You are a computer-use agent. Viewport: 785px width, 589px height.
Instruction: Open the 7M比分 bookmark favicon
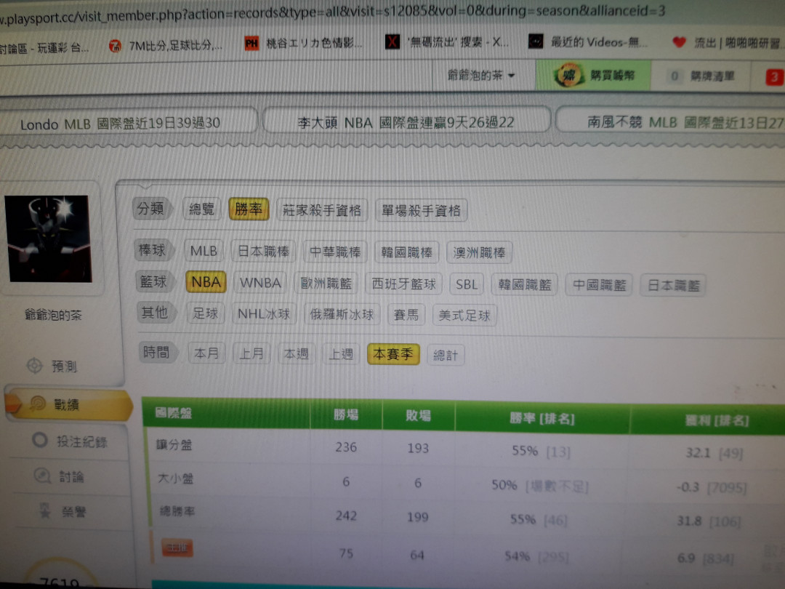115,46
